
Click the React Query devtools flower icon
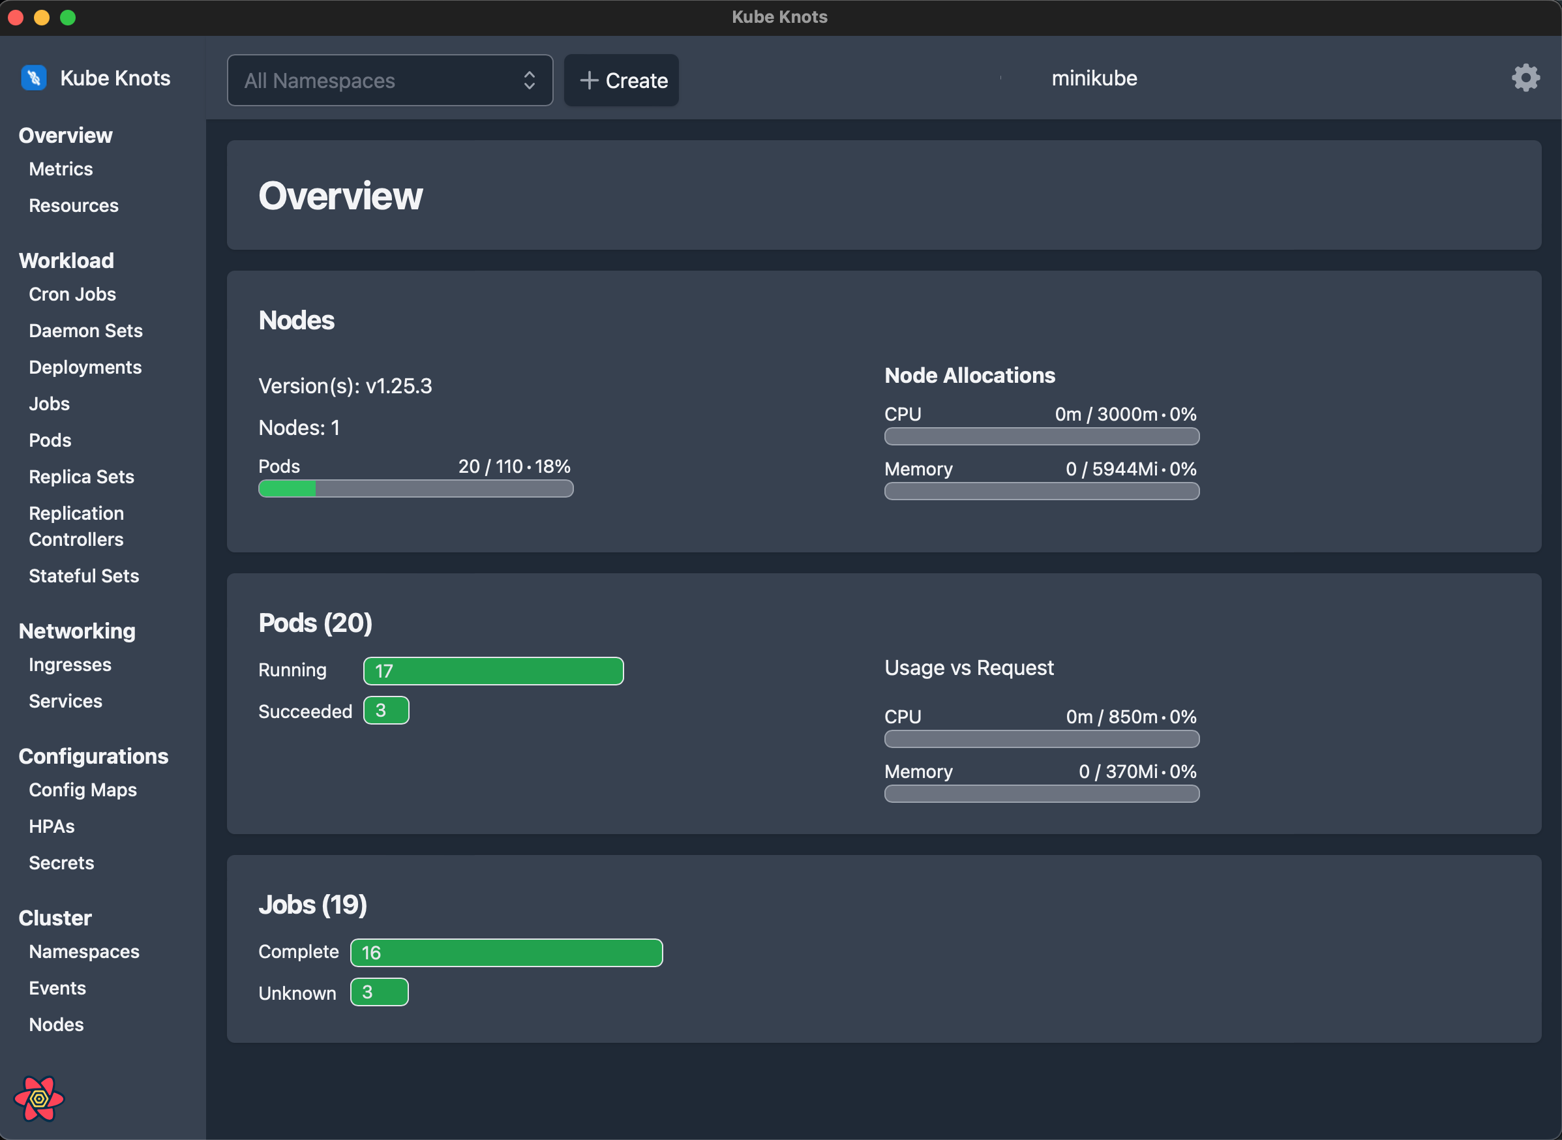(x=38, y=1098)
